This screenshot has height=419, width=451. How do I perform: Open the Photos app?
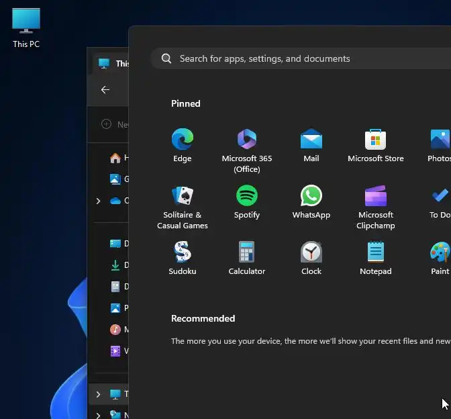[x=440, y=146]
